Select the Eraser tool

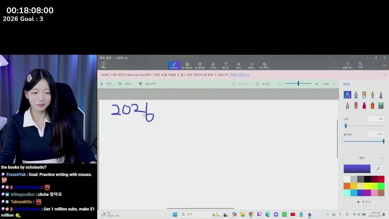(356, 106)
